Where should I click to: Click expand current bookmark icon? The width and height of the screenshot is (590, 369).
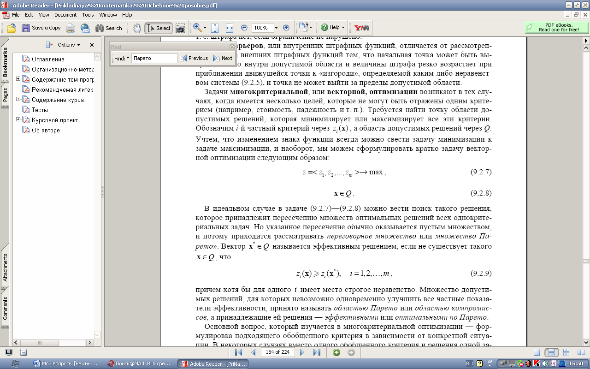click(x=49, y=45)
